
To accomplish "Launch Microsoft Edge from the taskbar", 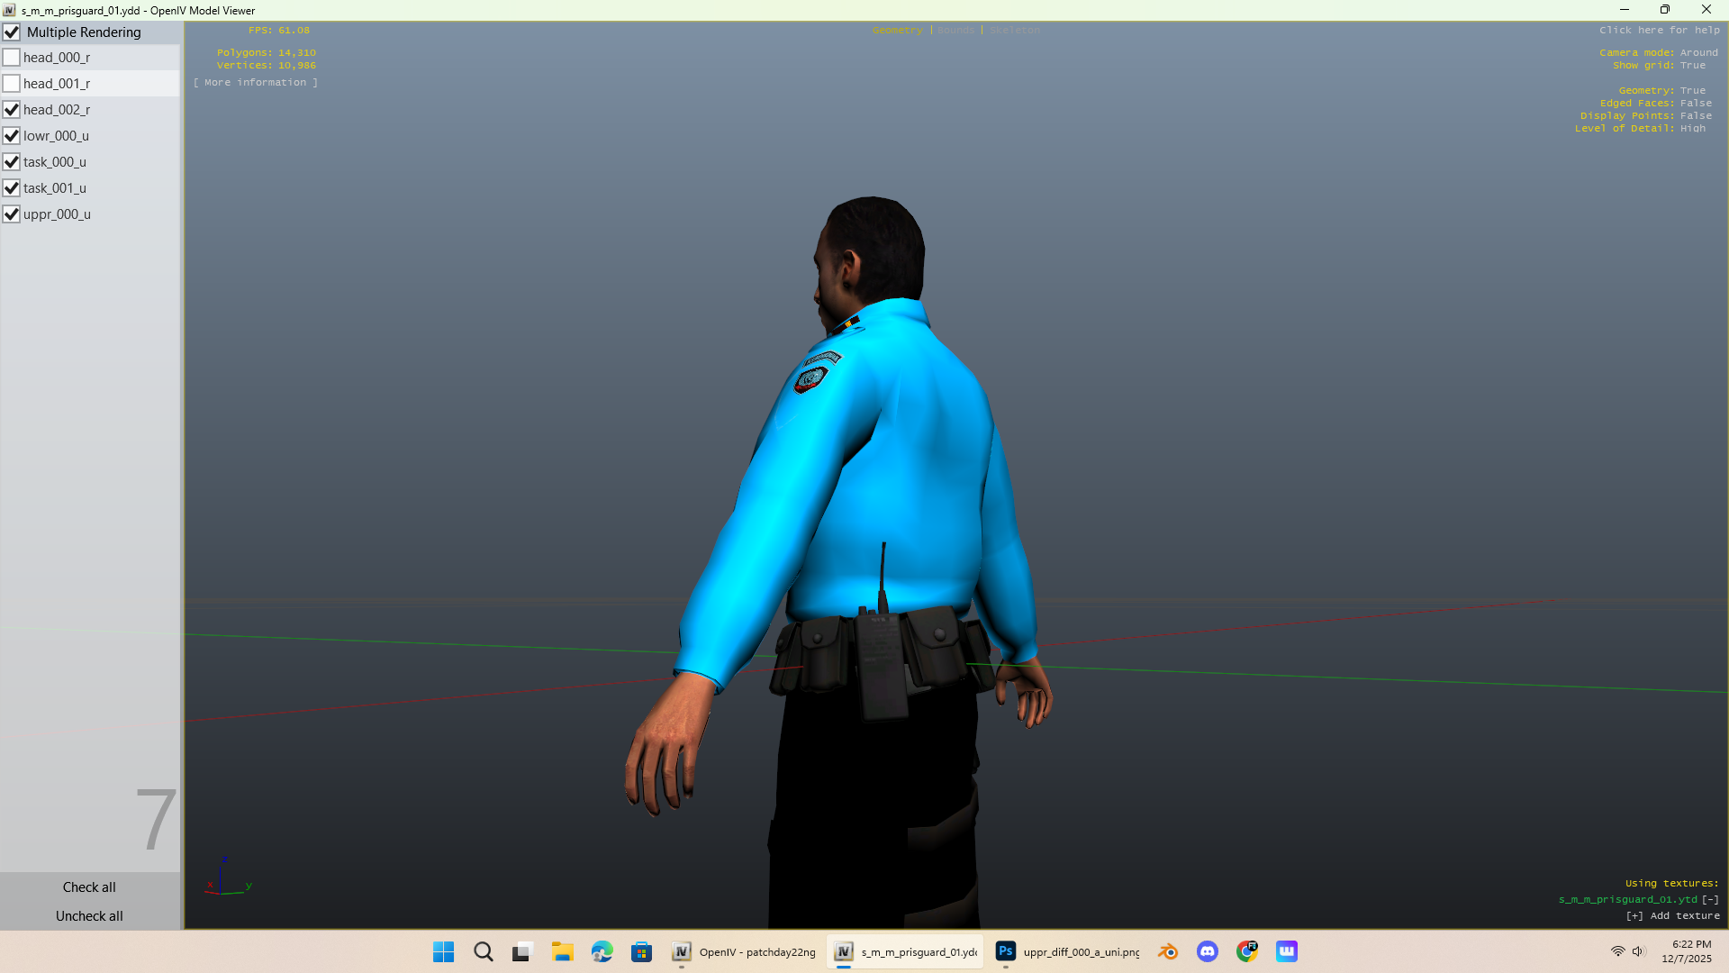I will point(602,951).
